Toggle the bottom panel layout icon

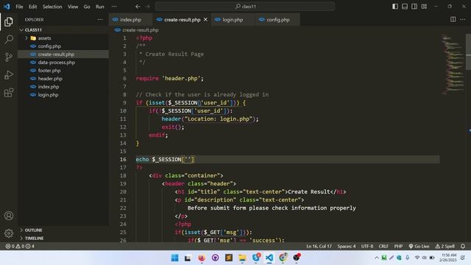pyautogui.click(x=405, y=7)
